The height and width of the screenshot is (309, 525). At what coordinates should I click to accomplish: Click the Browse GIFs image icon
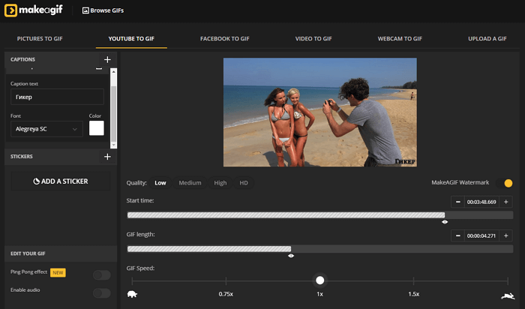click(84, 11)
